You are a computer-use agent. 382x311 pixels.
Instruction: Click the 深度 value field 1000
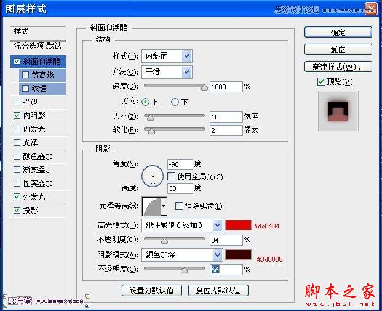[226, 87]
